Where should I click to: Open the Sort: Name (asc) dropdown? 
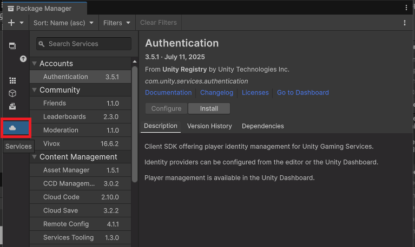[63, 23]
